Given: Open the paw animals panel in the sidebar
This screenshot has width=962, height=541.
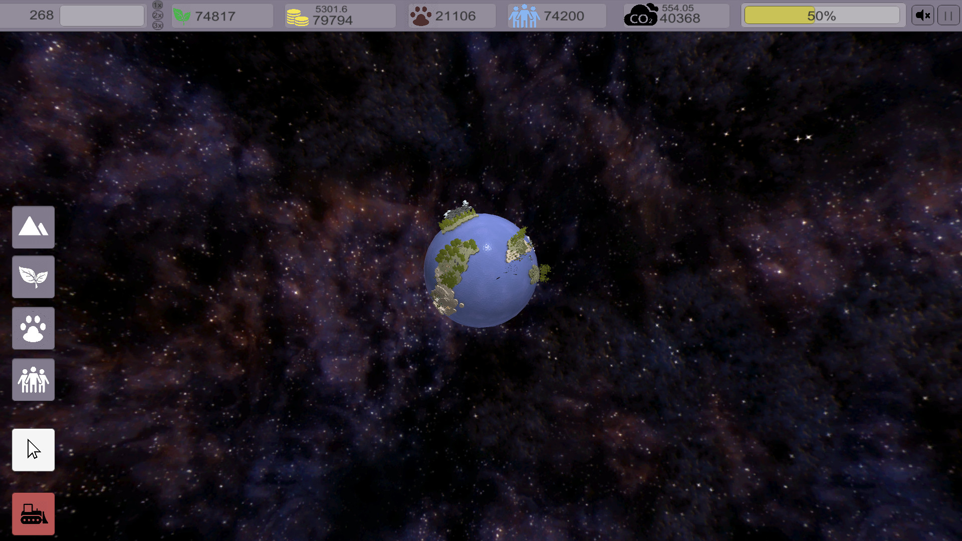Looking at the screenshot, I should [x=33, y=328].
